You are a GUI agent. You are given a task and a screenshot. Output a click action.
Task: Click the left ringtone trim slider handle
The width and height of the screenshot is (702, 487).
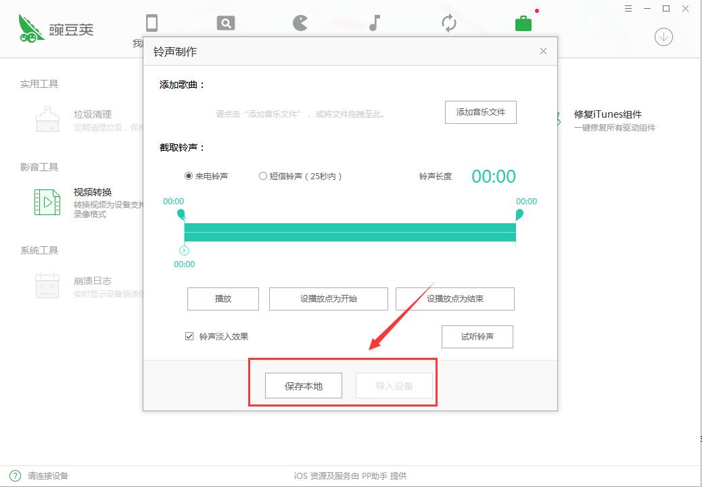point(181,215)
